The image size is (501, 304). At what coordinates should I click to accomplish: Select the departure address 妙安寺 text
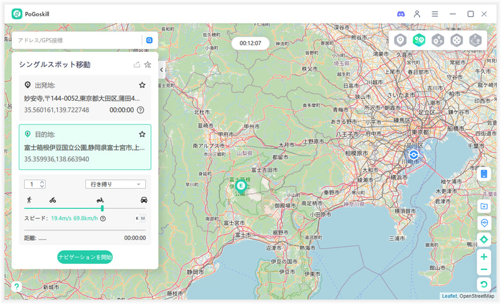coord(82,99)
